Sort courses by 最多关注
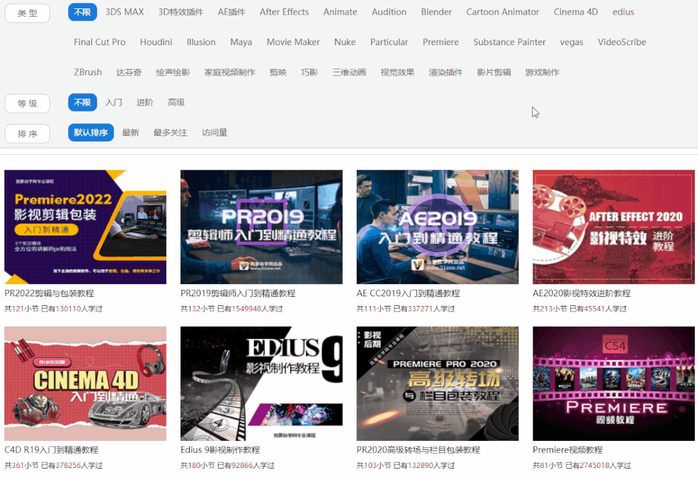The height and width of the screenshot is (477, 698). tap(170, 132)
